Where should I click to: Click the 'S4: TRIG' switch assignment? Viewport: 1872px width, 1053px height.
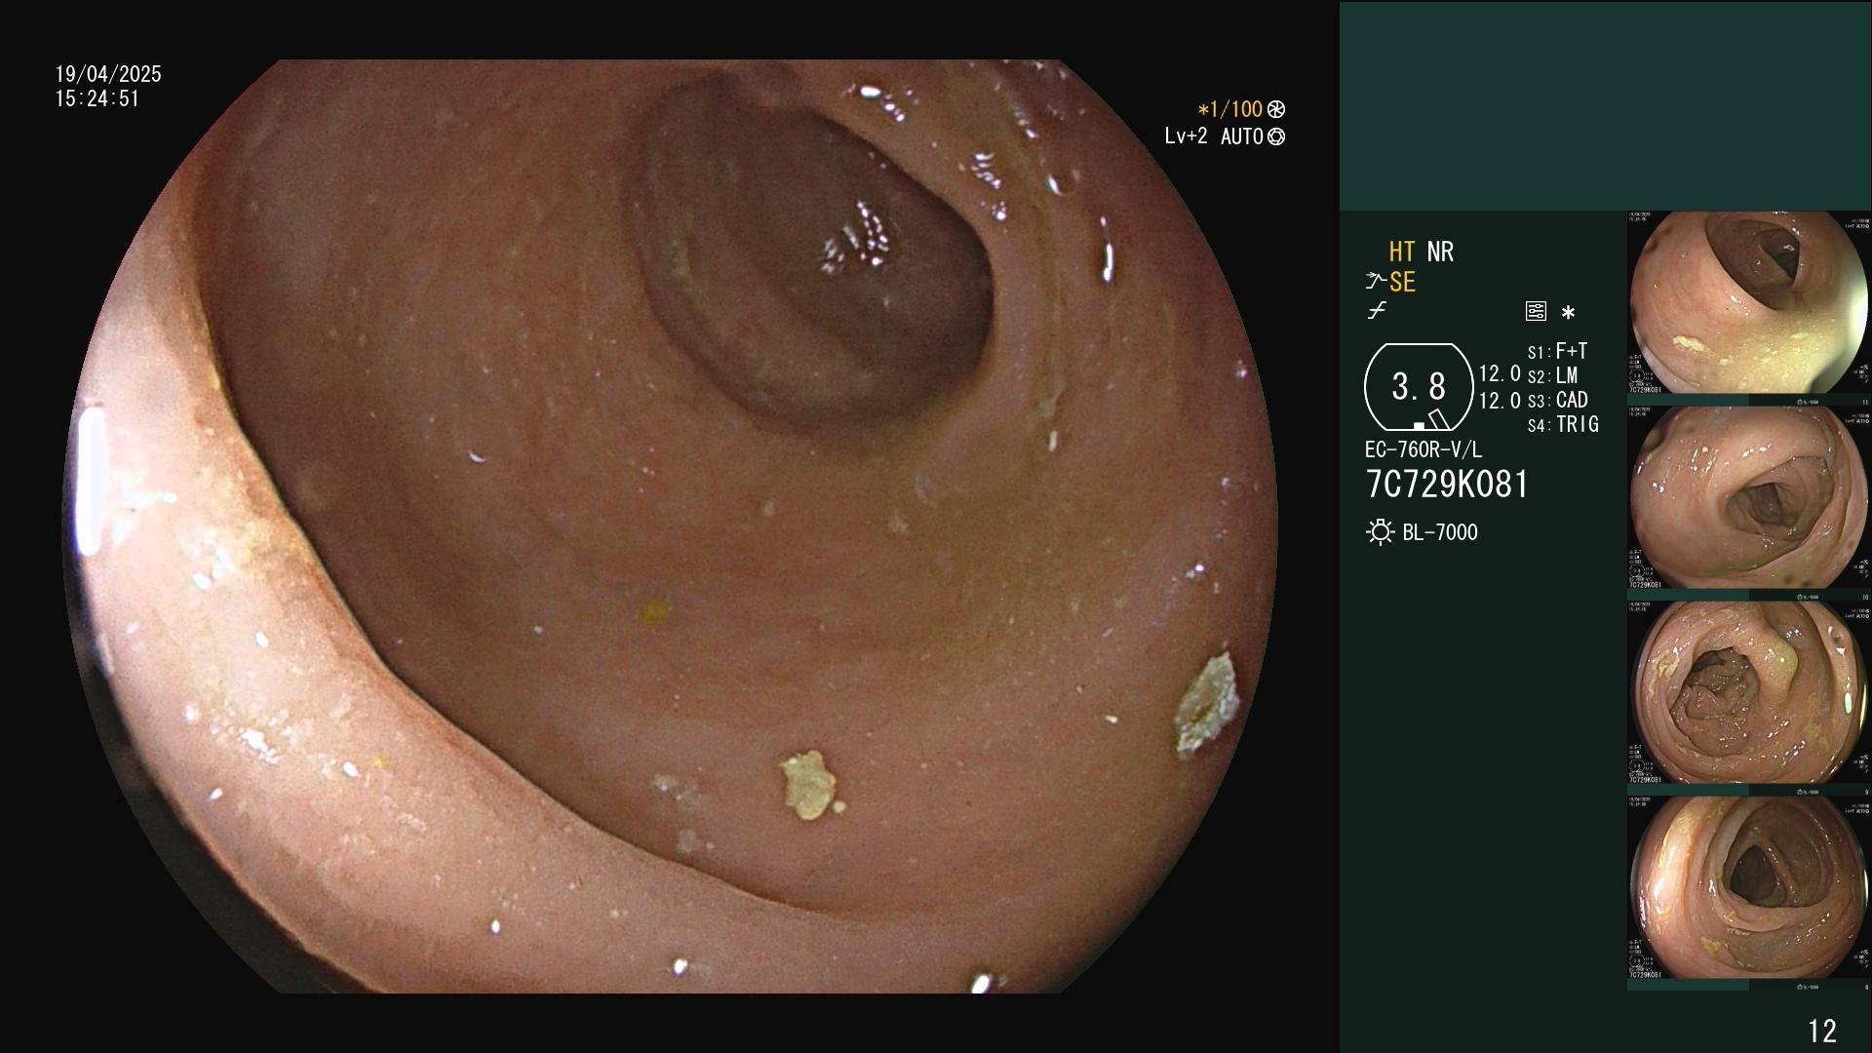tap(1563, 424)
